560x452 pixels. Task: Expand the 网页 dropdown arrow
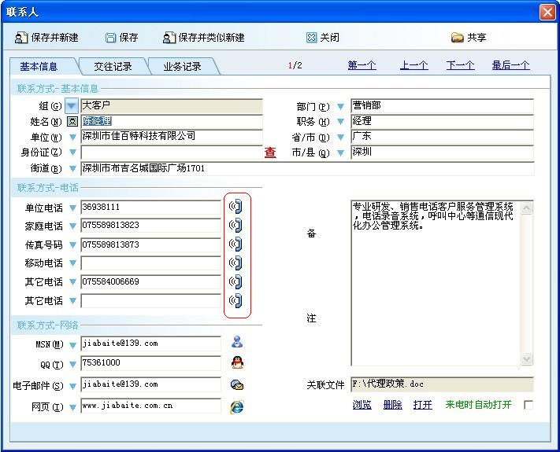[x=72, y=407]
